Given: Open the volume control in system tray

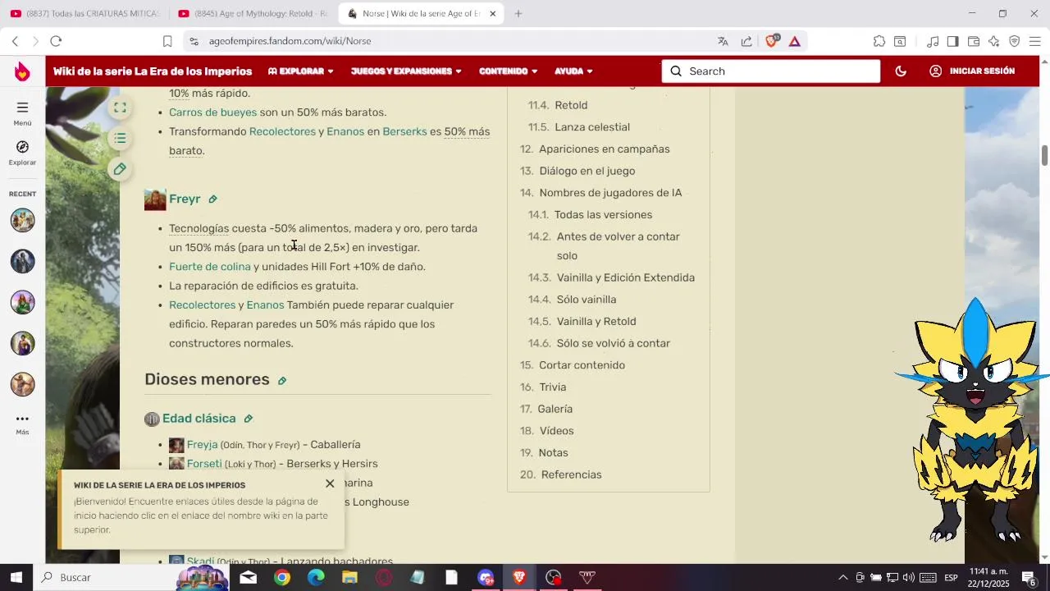Looking at the screenshot, I should point(908,578).
